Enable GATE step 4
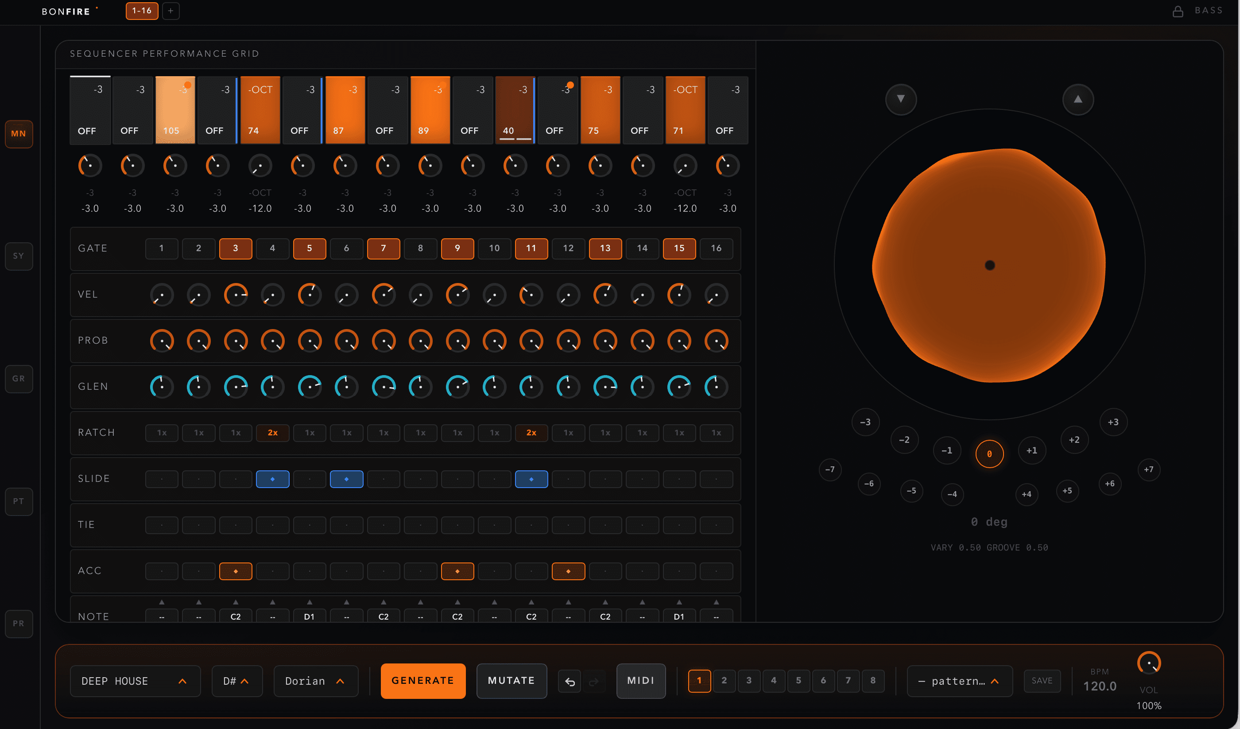This screenshot has width=1240, height=729. pos(273,248)
